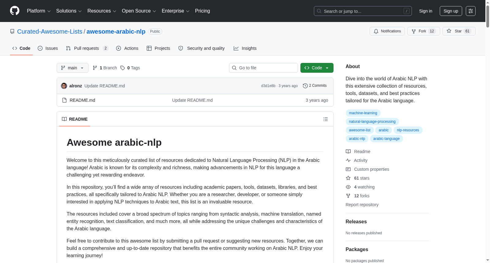Image resolution: width=490 pixels, height=263 pixels.
Task: Open the alronz author link
Action: (x=76, y=86)
